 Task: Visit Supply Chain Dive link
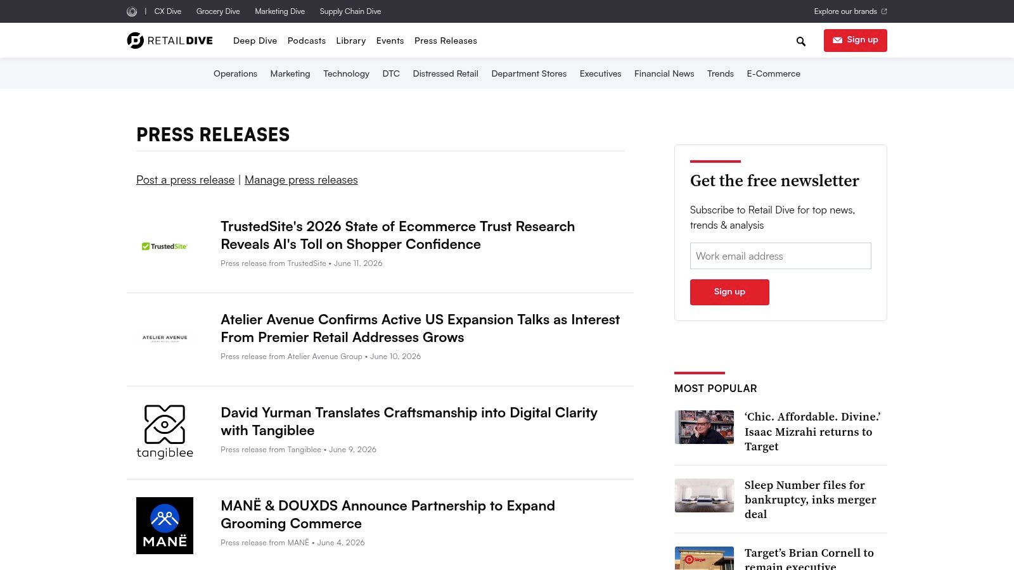(x=350, y=11)
